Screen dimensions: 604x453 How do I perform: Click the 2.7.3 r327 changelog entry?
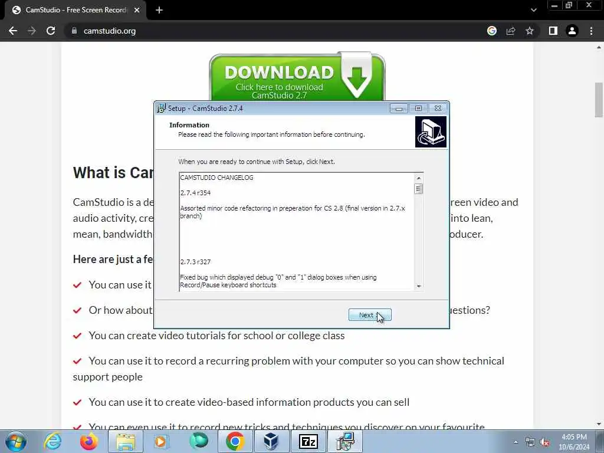(x=196, y=262)
